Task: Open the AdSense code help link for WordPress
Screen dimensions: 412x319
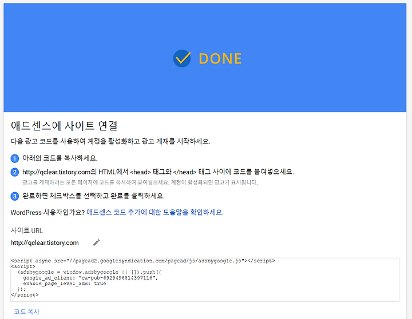Action: 154,212
